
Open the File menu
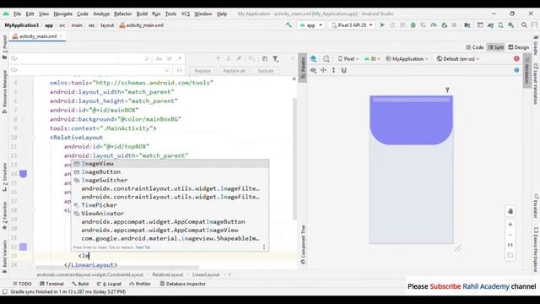click(17, 14)
